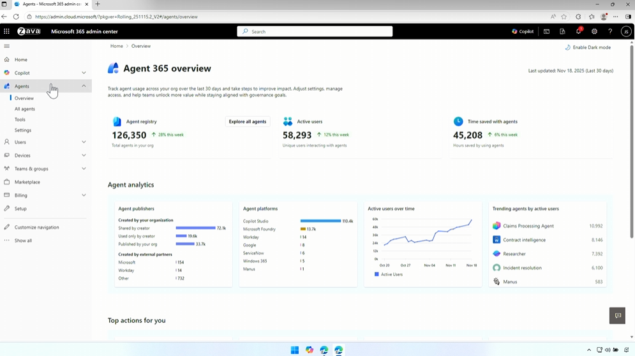Expand the Teams & groups section

(x=84, y=169)
